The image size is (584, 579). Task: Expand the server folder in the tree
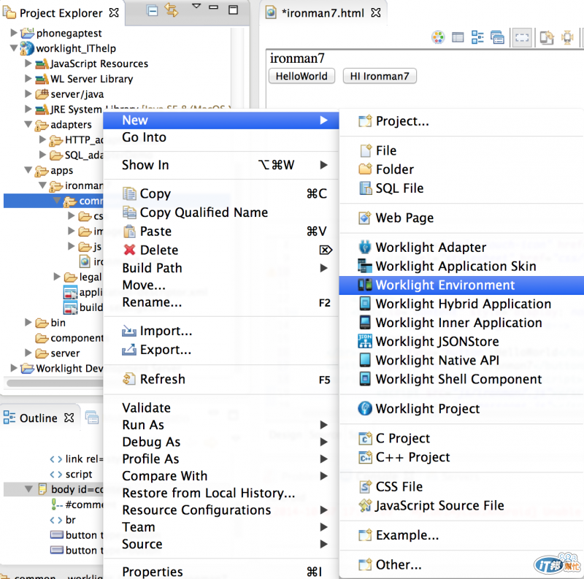click(x=28, y=353)
